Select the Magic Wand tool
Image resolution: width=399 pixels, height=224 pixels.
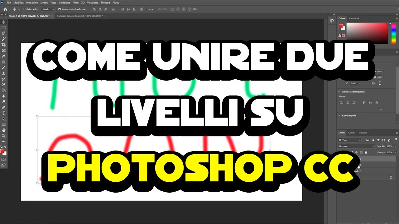pos(4,39)
